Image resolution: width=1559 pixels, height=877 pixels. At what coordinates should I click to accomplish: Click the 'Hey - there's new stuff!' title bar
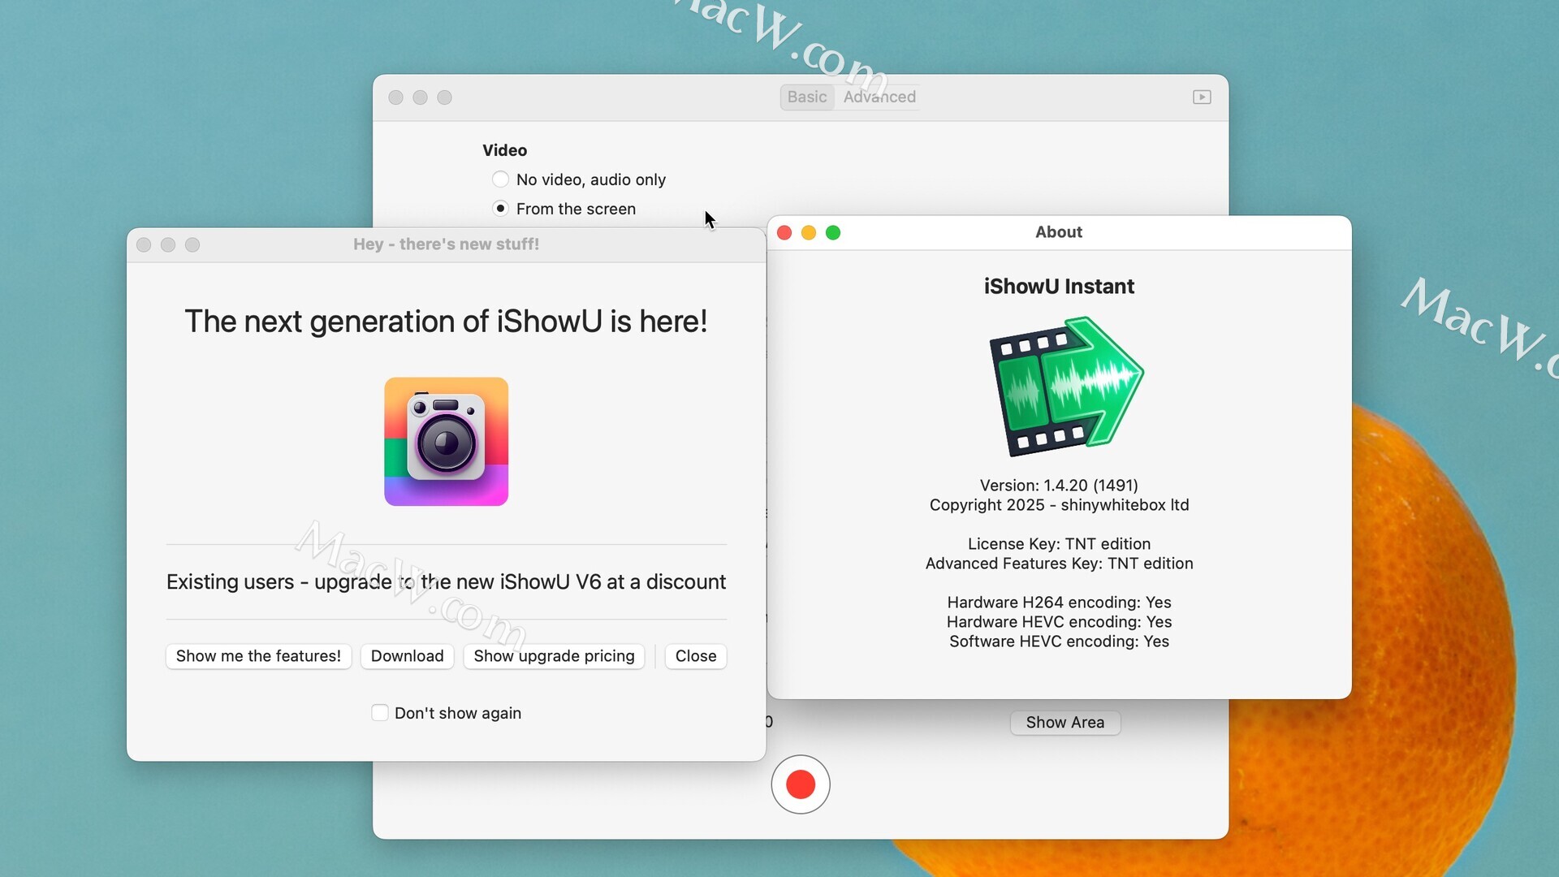click(x=446, y=244)
